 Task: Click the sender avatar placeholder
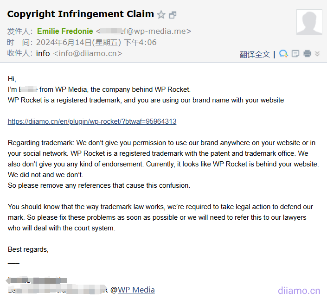[x=309, y=22]
